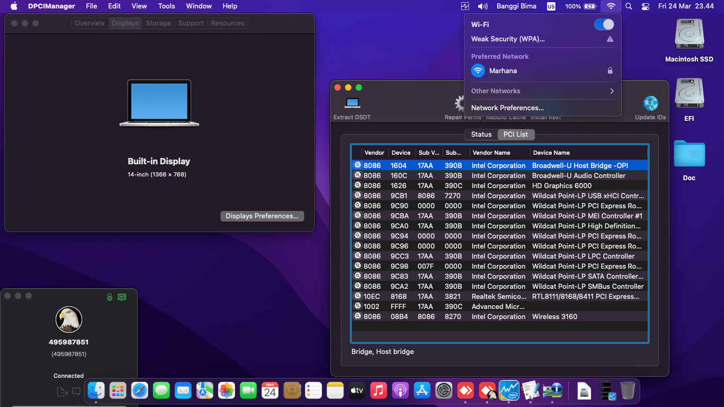
Task: Switch to Support tab in About window
Action: 191,23
